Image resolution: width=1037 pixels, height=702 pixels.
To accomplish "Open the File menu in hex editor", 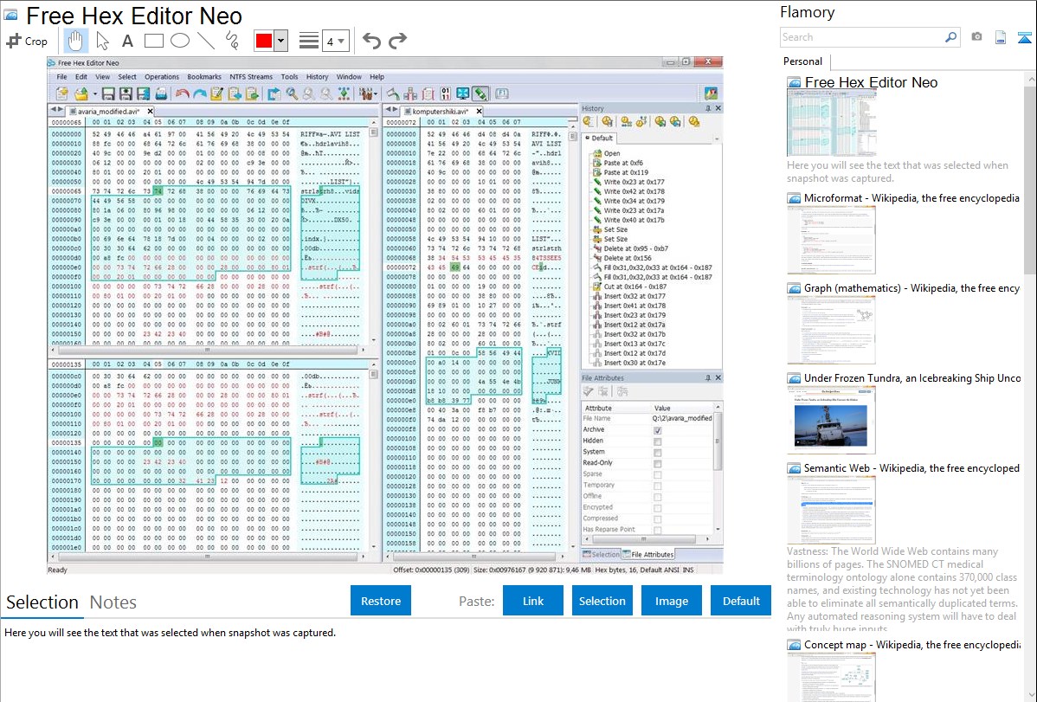I will click(61, 77).
